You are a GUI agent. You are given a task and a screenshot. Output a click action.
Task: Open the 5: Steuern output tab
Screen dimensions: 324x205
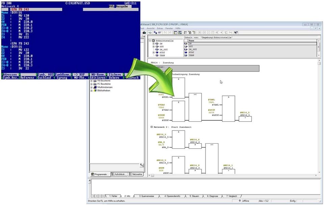tap(194, 196)
